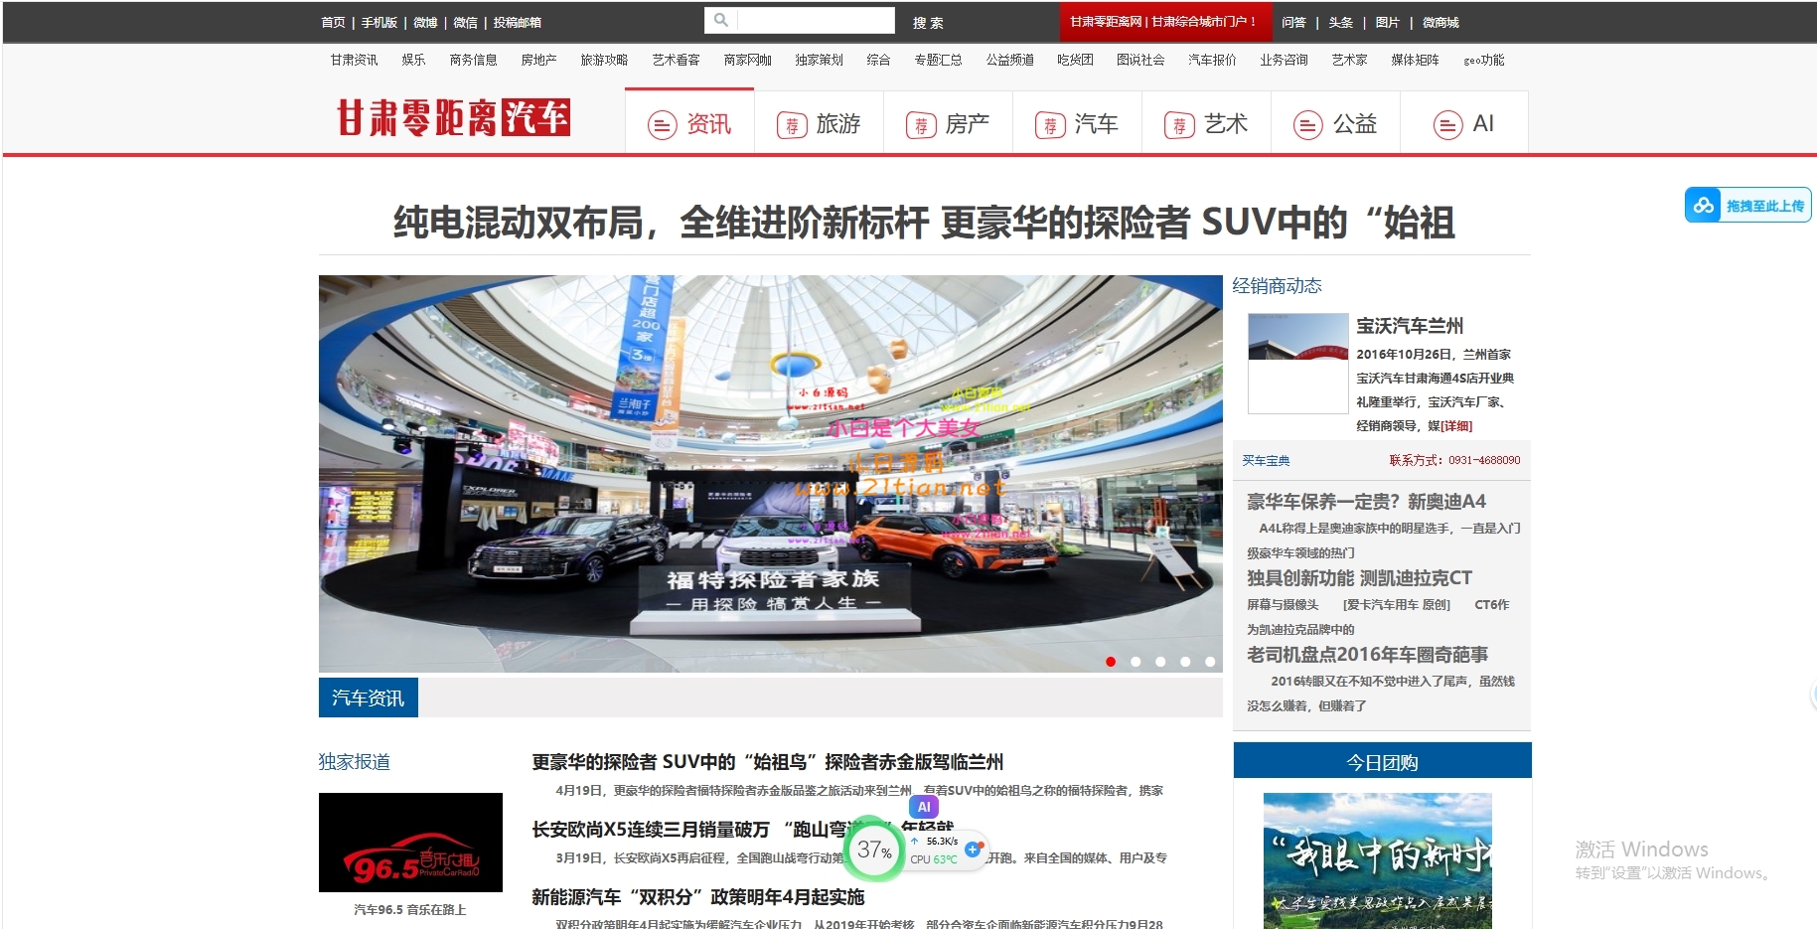Open the 手机版 link
This screenshot has width=1817, height=929.
point(379,22)
